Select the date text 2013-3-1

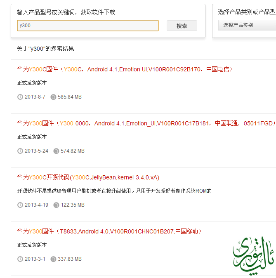click(35, 259)
